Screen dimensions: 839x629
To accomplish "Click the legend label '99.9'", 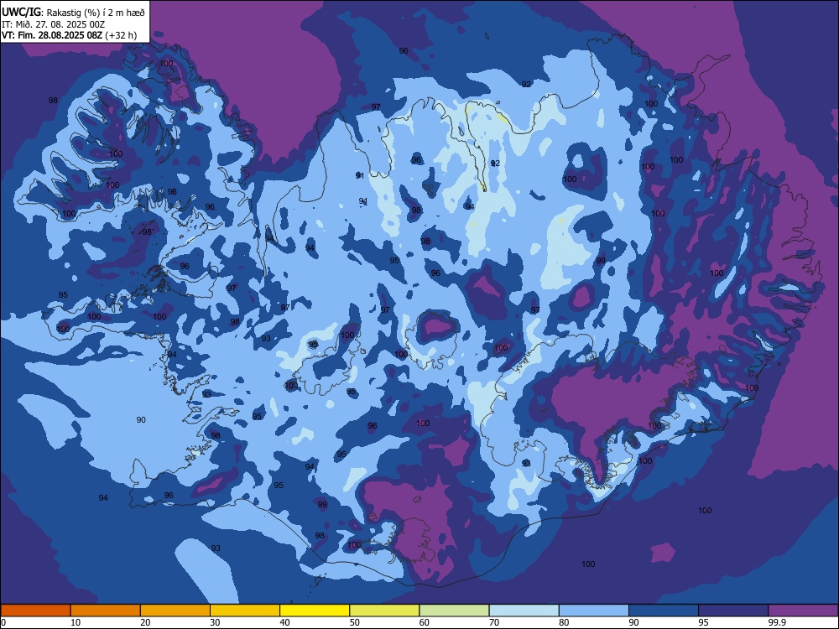I will pyautogui.click(x=777, y=622).
